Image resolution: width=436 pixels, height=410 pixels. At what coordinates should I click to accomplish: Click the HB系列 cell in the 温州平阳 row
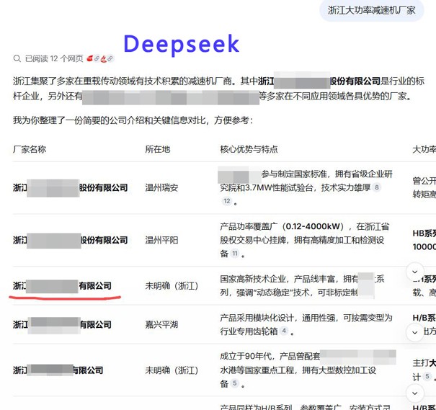424,240
